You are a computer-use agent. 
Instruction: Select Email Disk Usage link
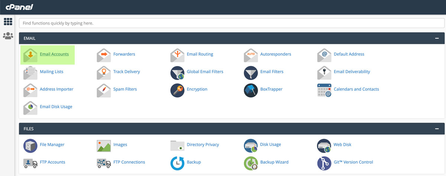coord(56,107)
